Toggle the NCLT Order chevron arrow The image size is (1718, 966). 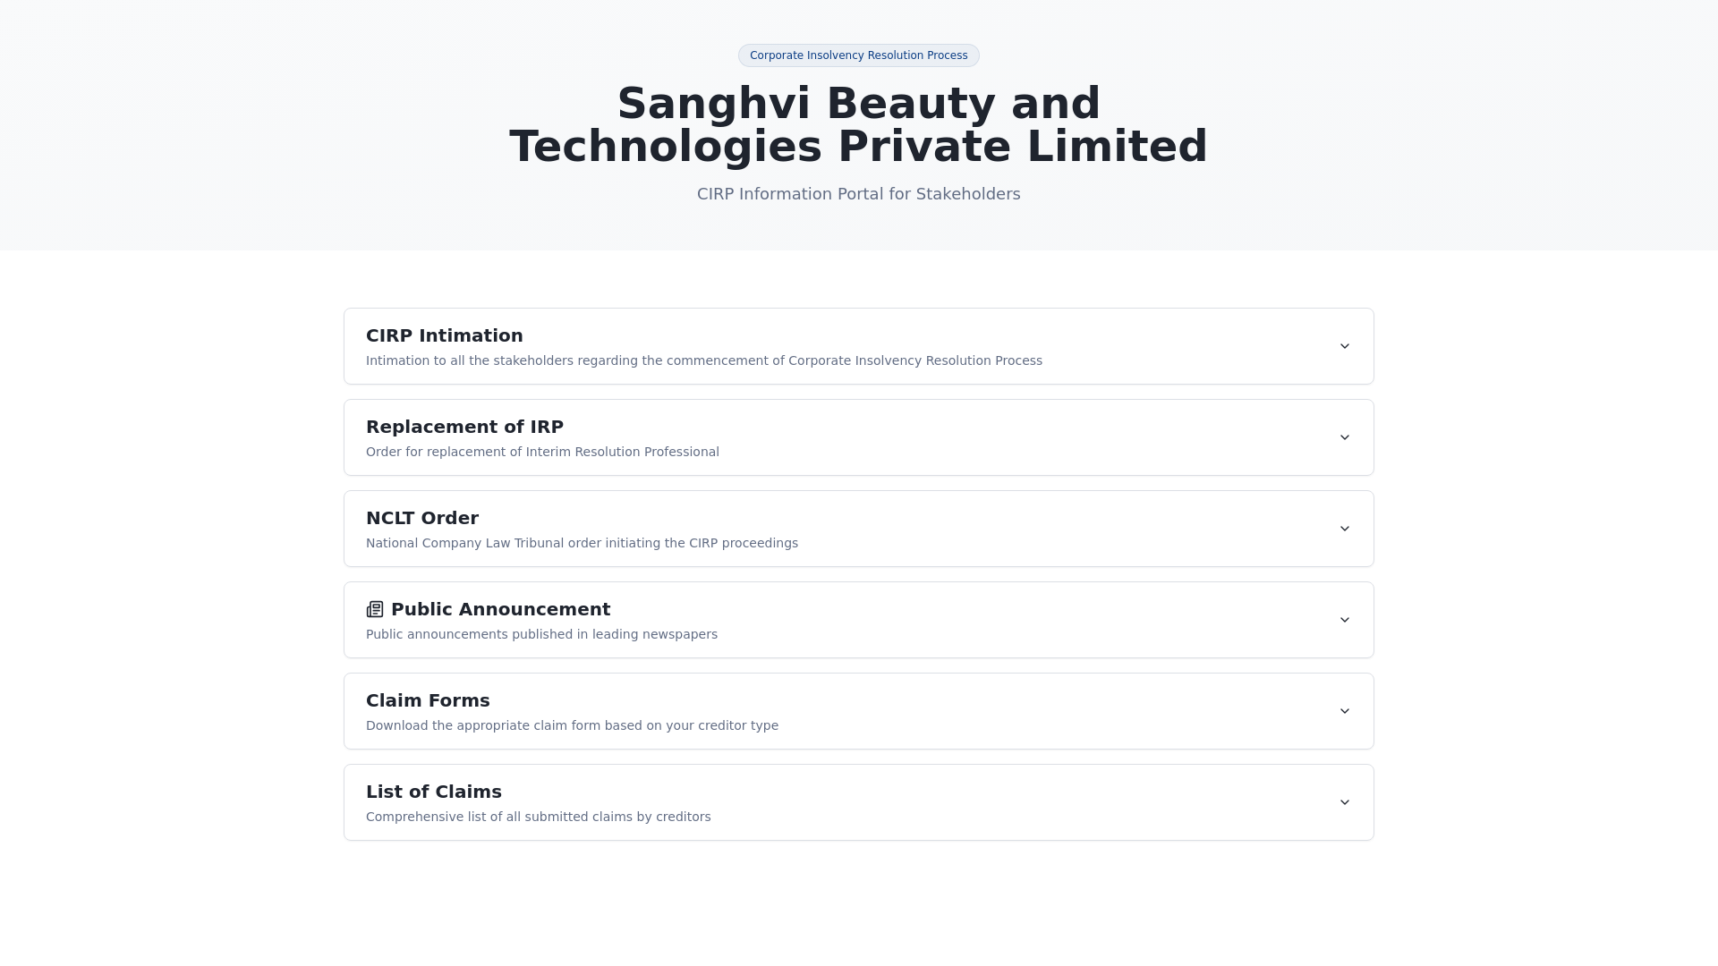pyautogui.click(x=1344, y=529)
